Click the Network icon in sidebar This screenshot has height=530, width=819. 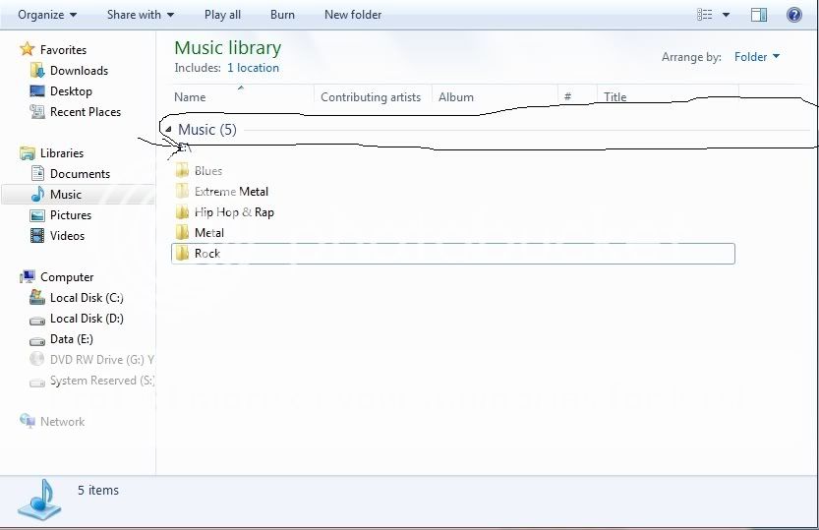pos(28,420)
